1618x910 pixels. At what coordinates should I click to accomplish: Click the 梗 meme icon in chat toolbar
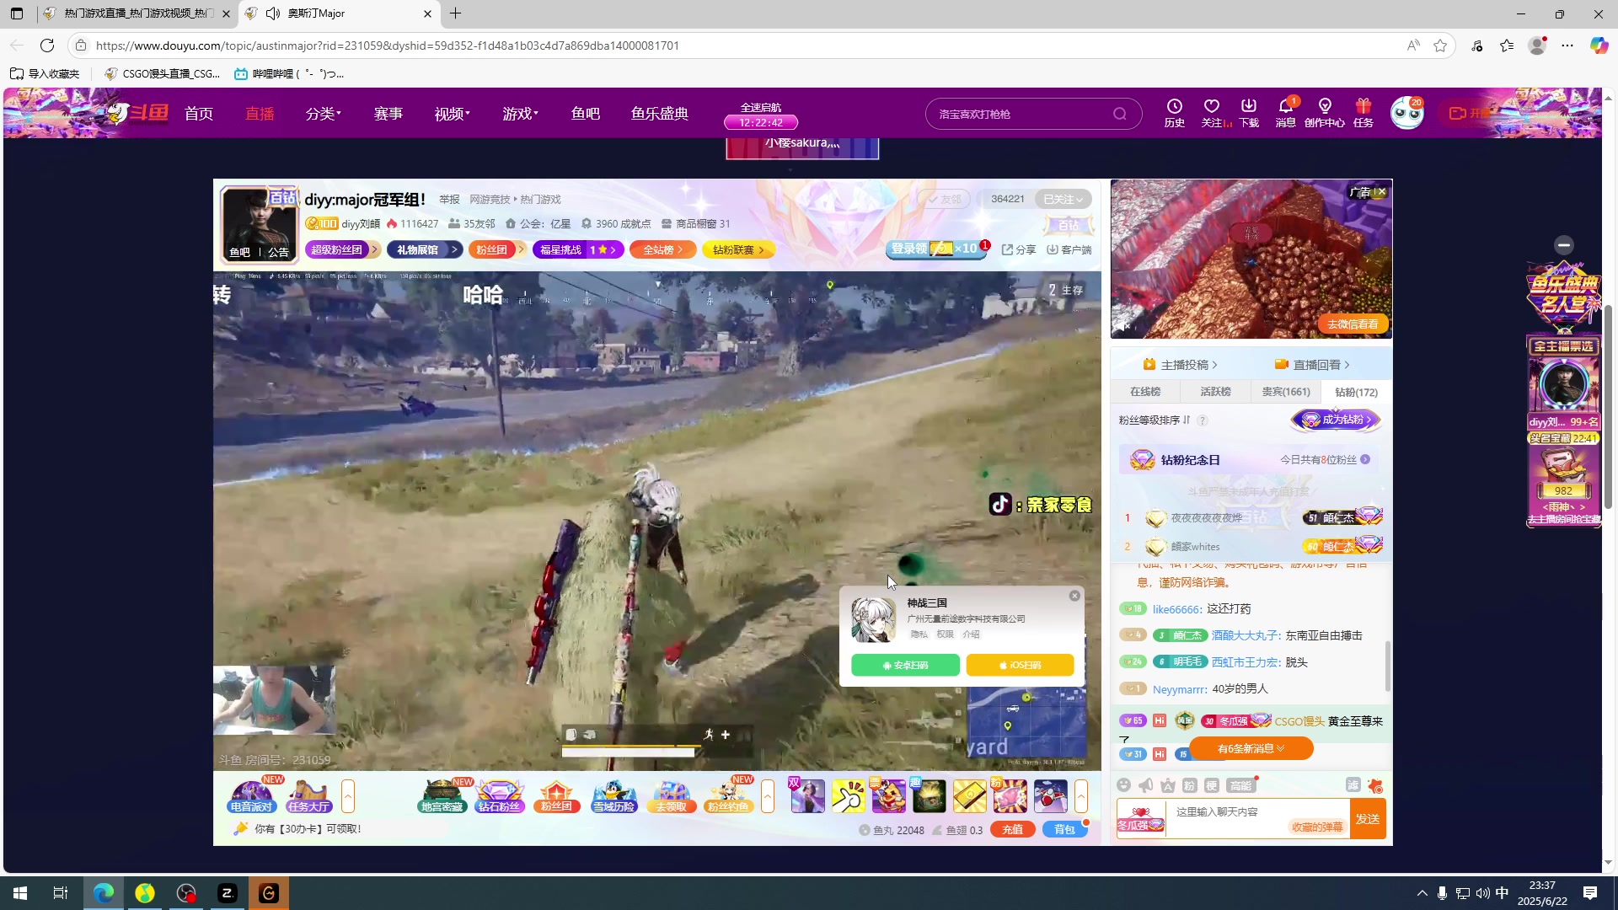[x=1212, y=785]
